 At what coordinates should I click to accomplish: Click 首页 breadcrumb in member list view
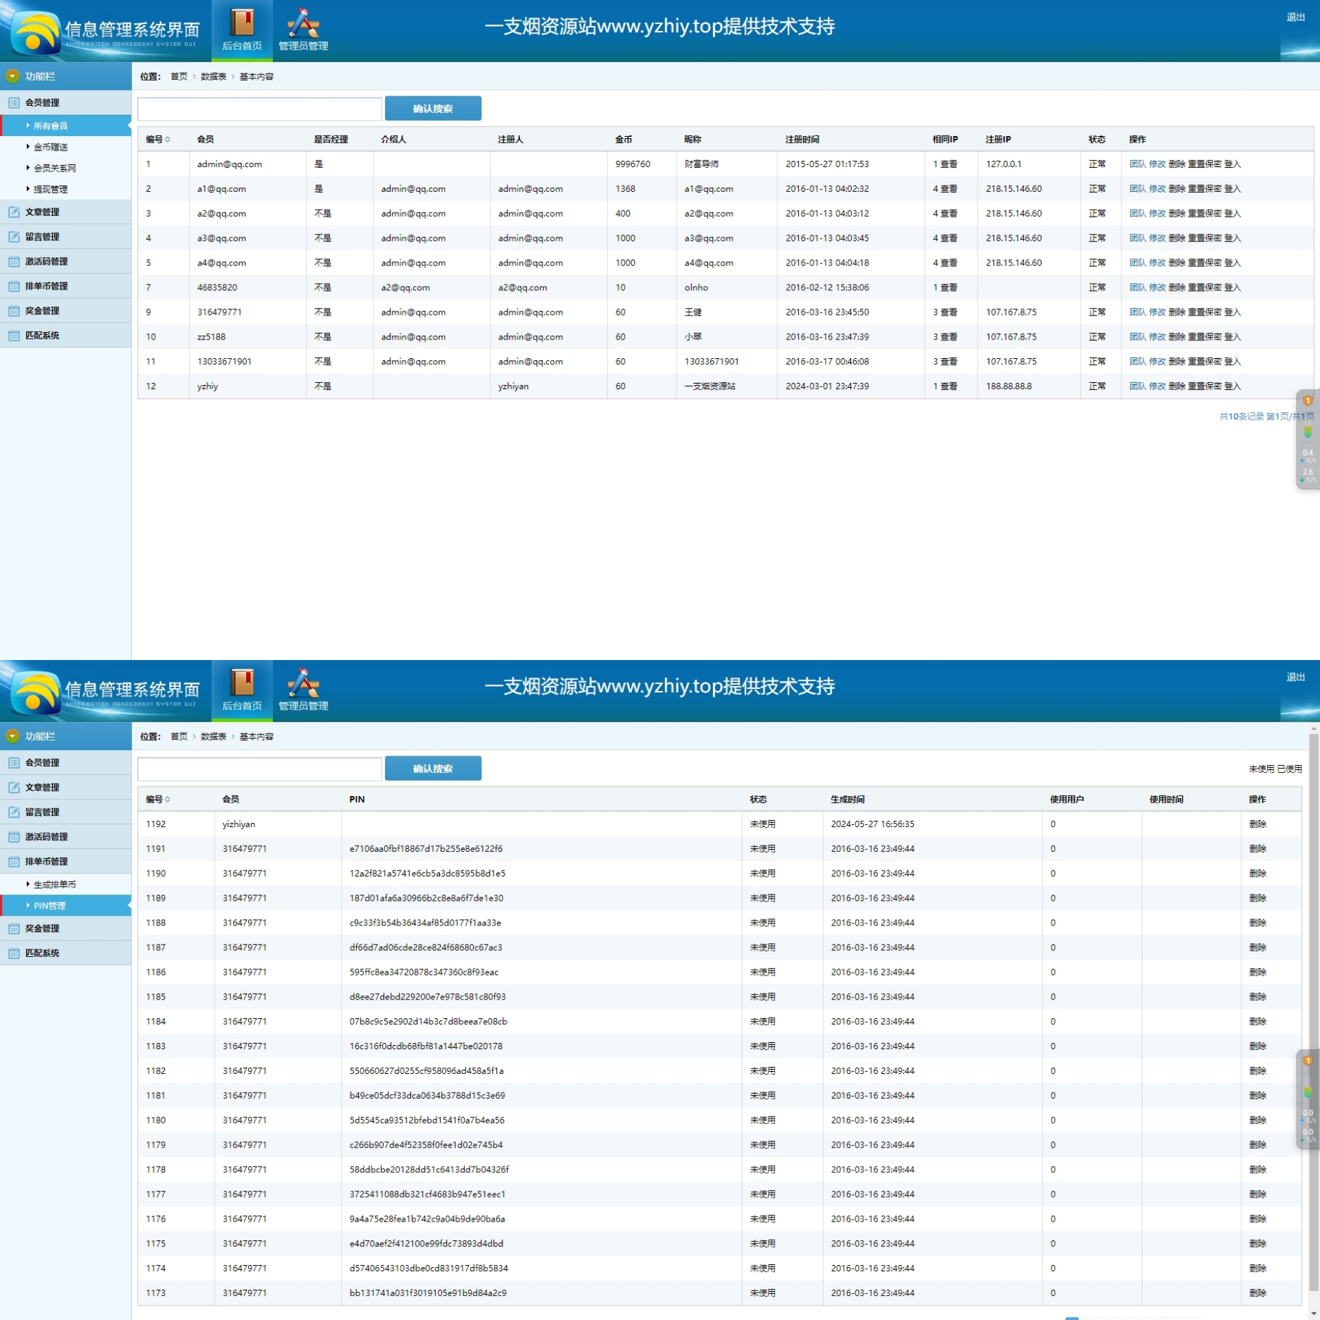coord(179,76)
